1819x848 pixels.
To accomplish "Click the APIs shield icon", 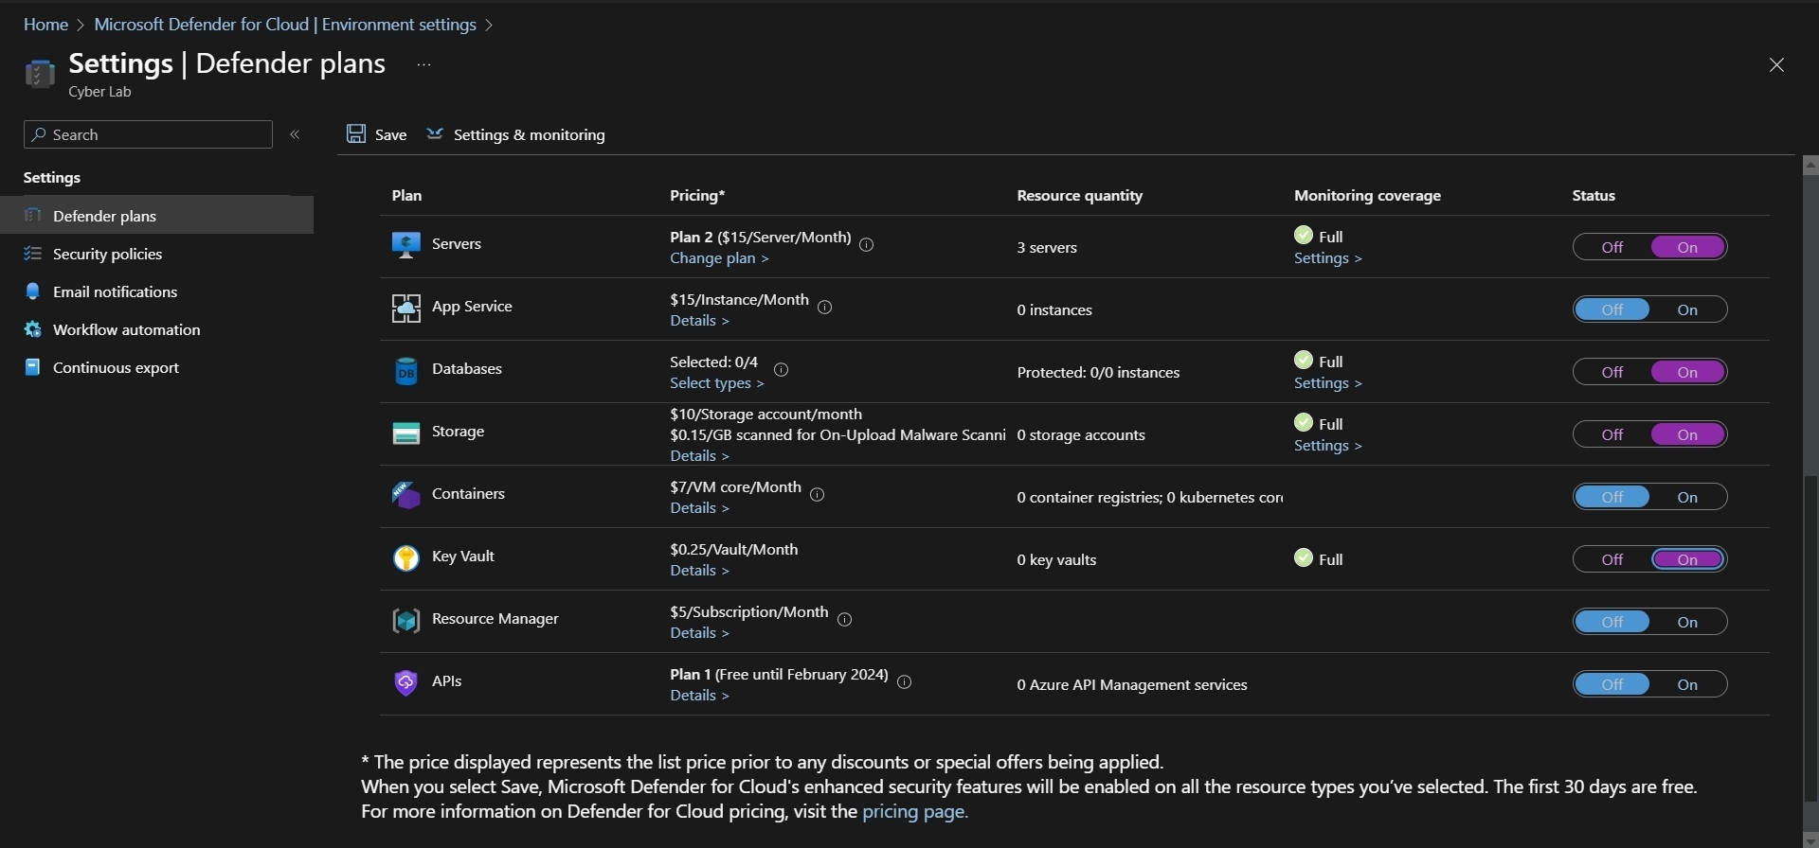I will click(406, 682).
